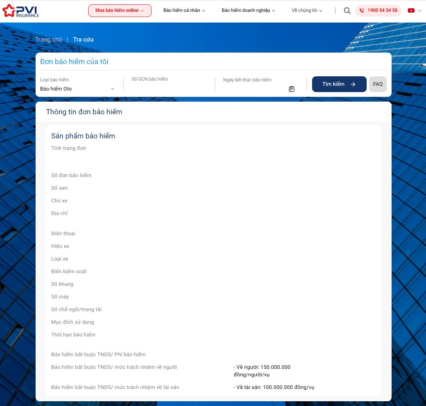Click the PVI Insurance logo
Screen dimensions: 426x406
point(21,11)
